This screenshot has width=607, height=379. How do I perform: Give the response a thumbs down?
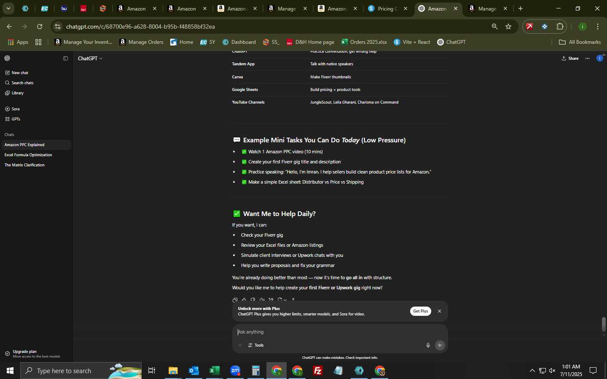coord(253,300)
